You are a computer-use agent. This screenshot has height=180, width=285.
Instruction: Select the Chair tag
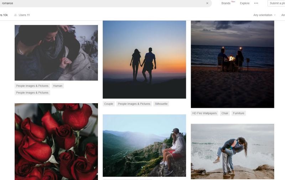pos(225,113)
